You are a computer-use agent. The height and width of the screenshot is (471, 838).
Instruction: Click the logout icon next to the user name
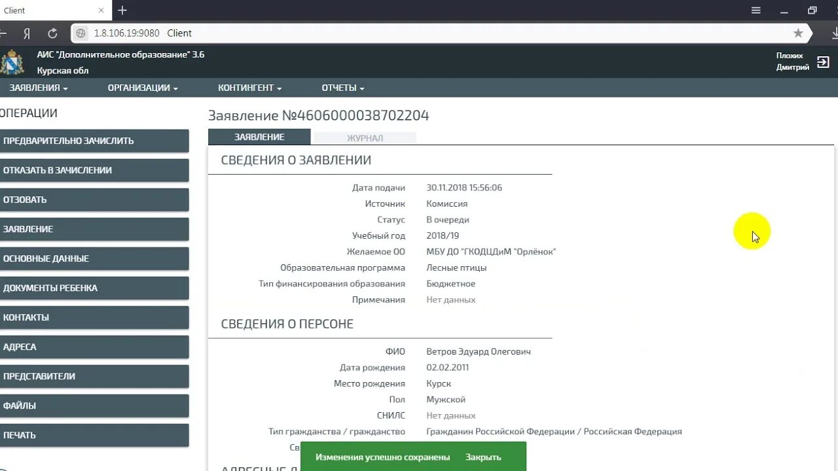[824, 62]
